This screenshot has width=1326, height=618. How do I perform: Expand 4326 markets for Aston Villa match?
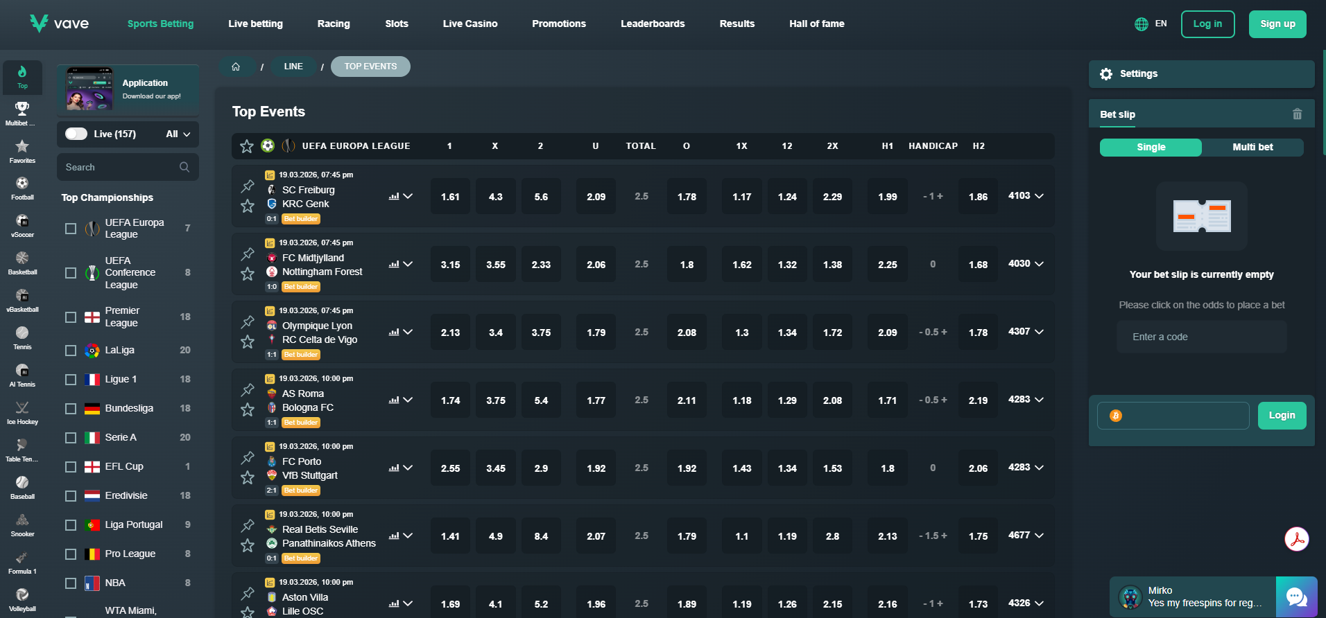[1026, 603]
